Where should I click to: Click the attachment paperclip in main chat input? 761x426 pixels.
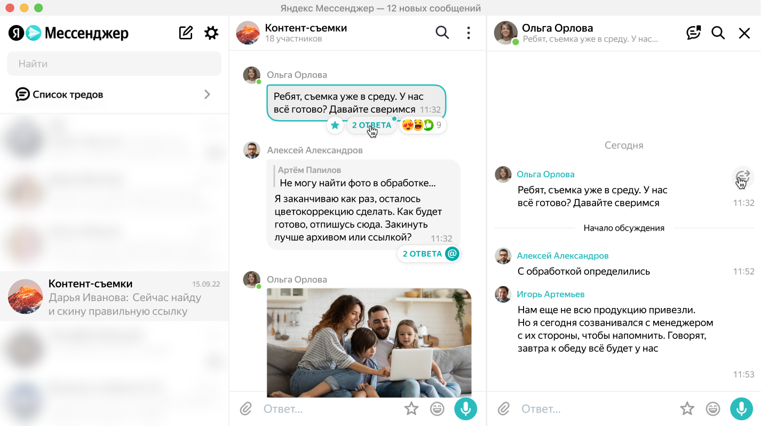(245, 409)
